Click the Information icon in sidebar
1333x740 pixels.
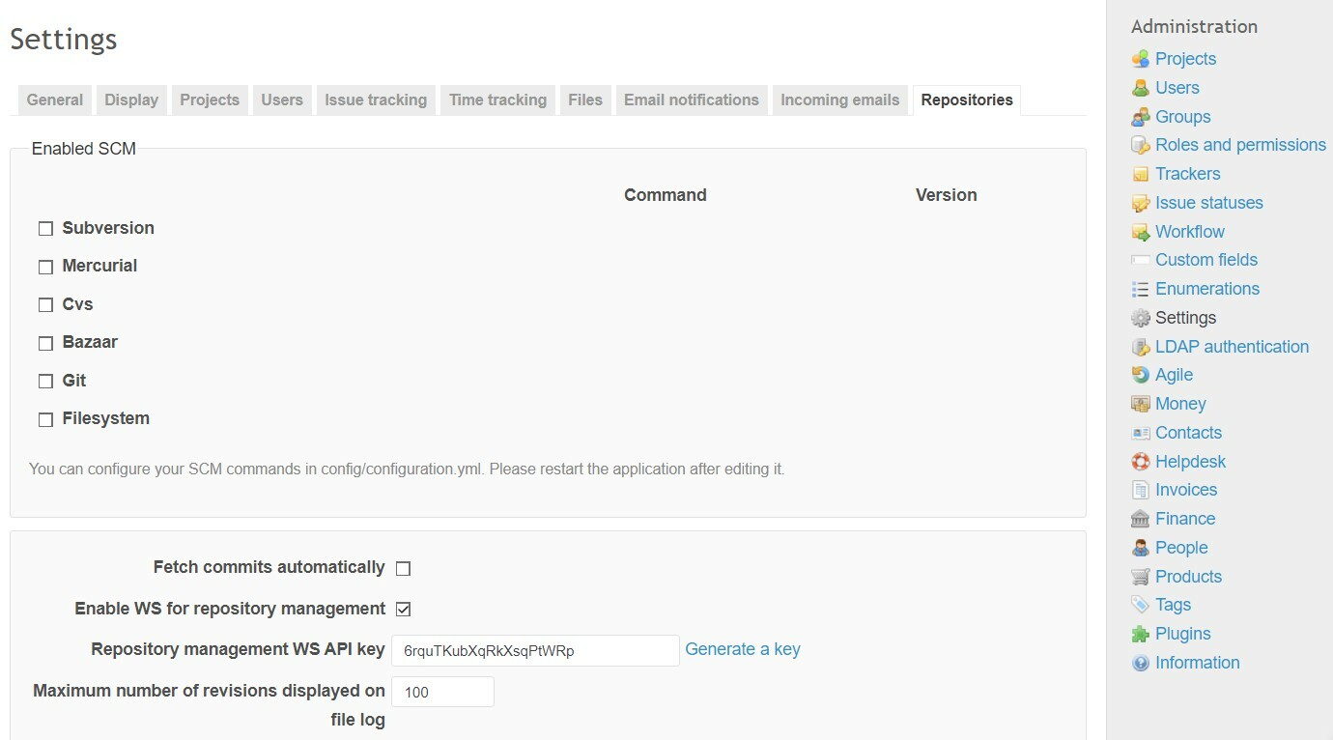(1141, 663)
